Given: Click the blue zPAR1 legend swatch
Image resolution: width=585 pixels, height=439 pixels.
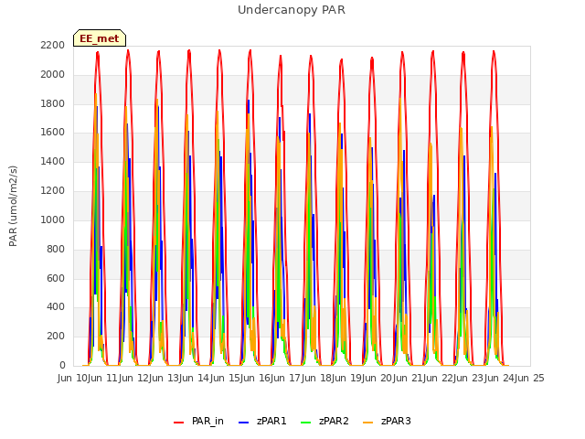Looking at the screenshot, I should point(244,423).
